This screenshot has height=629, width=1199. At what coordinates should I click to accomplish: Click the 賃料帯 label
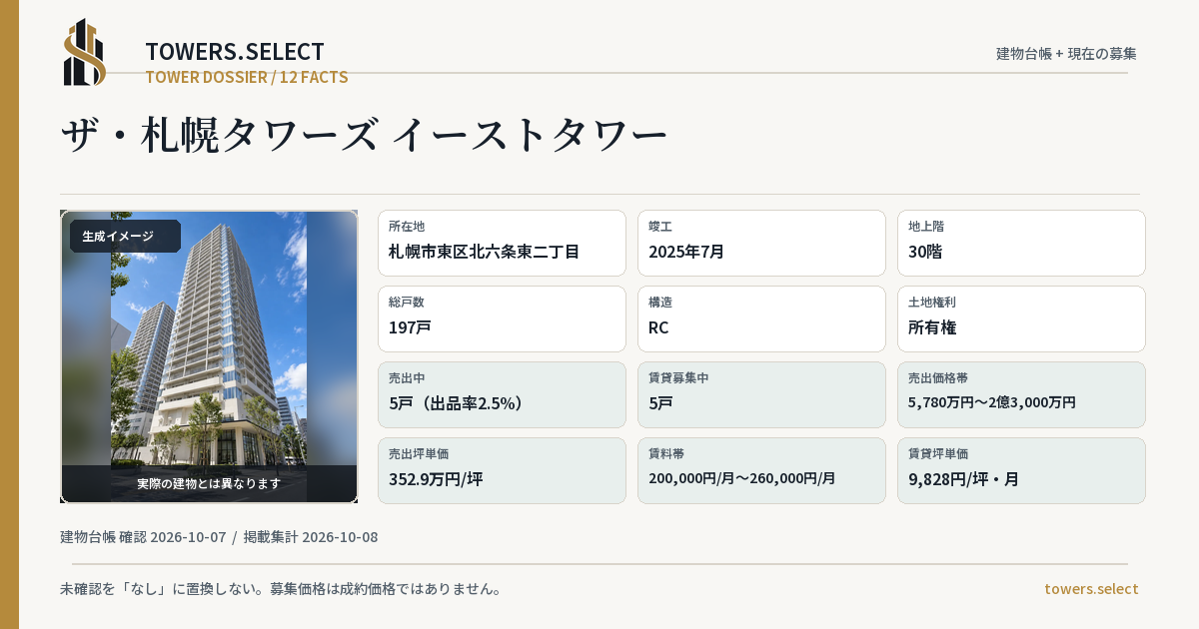[x=666, y=454]
